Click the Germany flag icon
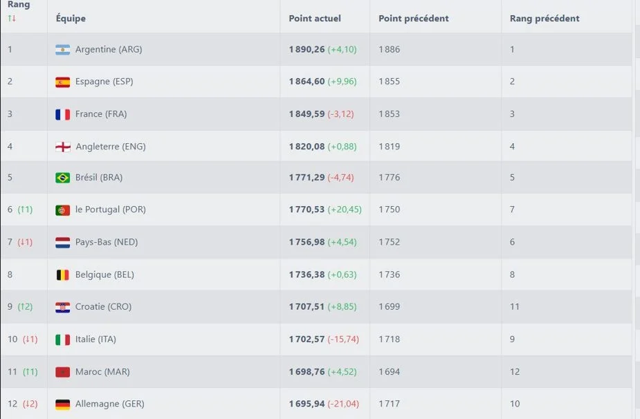This screenshot has height=419, width=640. click(62, 404)
